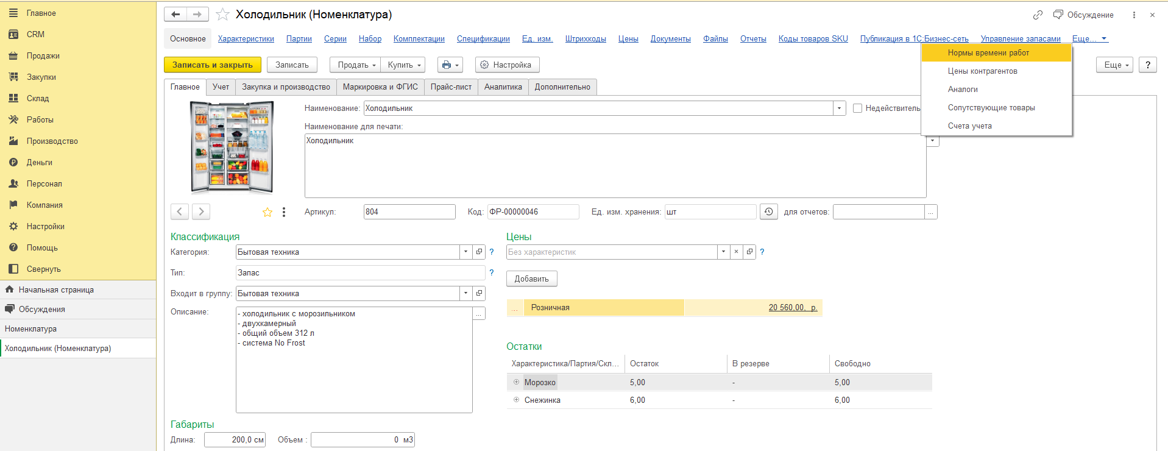
Task: Click the Артикул input field
Action: pyautogui.click(x=409, y=211)
